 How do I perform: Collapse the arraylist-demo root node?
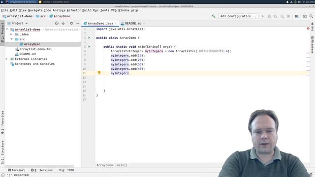click(7, 29)
